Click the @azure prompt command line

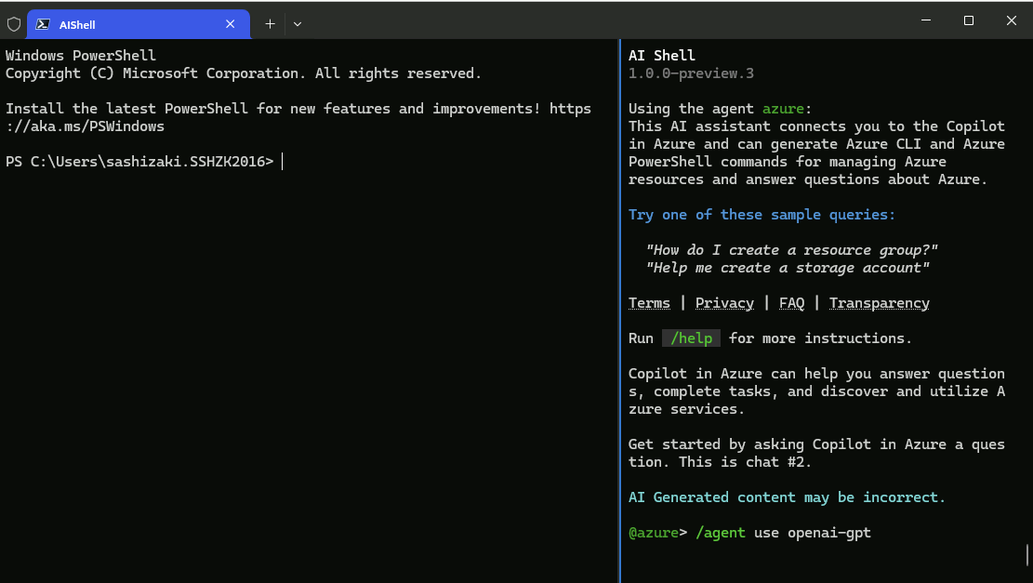749,532
